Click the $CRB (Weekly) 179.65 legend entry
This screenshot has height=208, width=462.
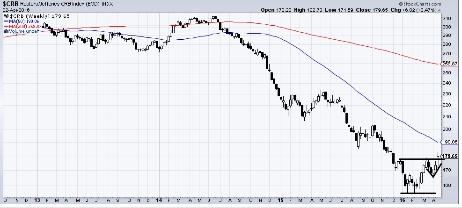(40, 16)
